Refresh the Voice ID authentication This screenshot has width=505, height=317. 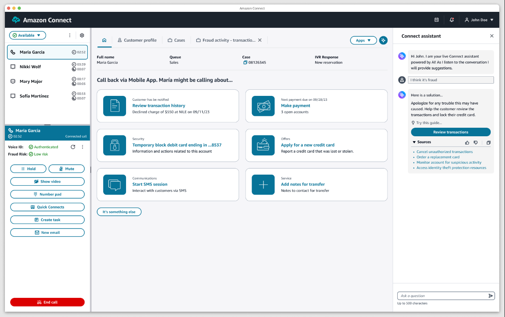73,147
